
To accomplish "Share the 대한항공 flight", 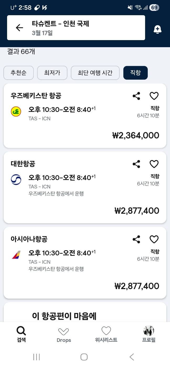I will tap(136, 164).
